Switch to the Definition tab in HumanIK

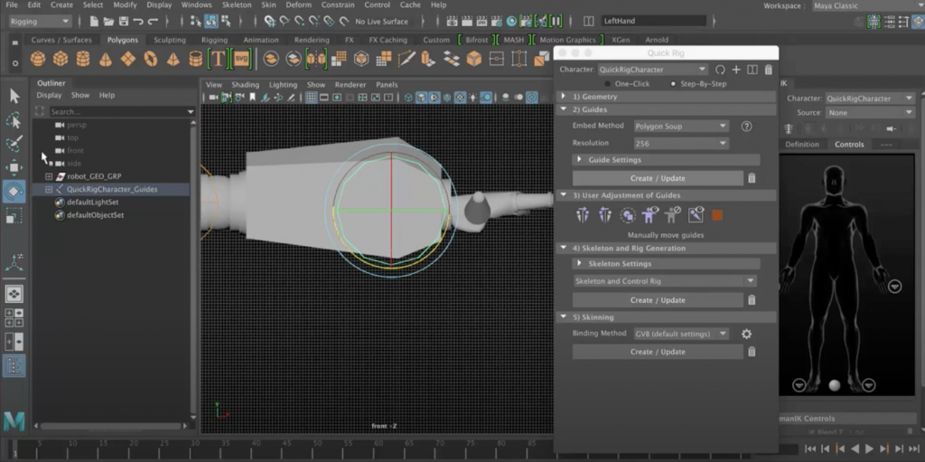click(x=802, y=144)
